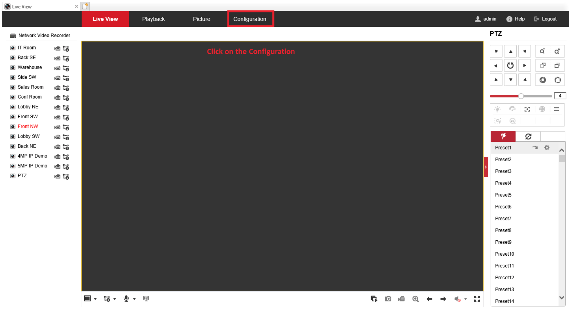Select Front NW camera
Viewport: 569px width, 310px height.
(x=28, y=126)
